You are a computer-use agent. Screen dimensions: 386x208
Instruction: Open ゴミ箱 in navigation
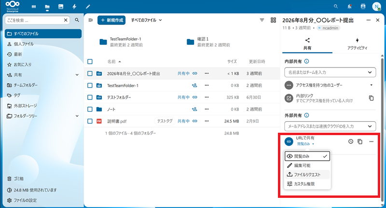[43, 179]
